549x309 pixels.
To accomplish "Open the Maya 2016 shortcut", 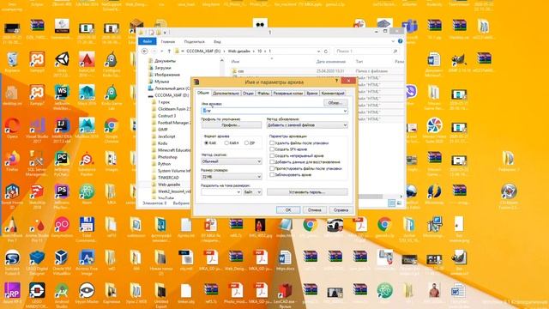I will pos(87,94).
